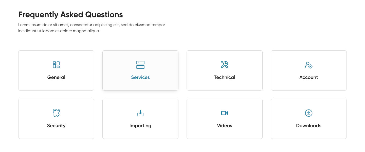Click the Technical wrench tools icon
The width and height of the screenshot is (365, 152).
tap(225, 65)
